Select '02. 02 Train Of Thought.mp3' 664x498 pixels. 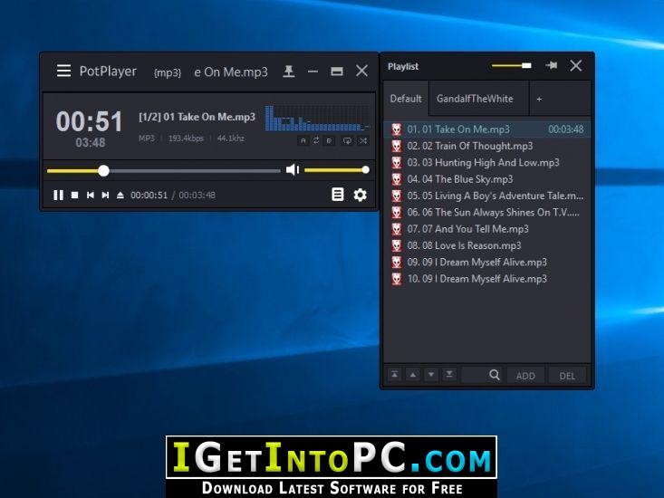click(487, 146)
